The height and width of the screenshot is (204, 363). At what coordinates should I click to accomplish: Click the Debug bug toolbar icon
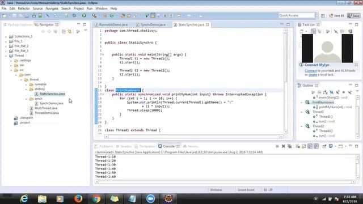[x=74, y=15]
